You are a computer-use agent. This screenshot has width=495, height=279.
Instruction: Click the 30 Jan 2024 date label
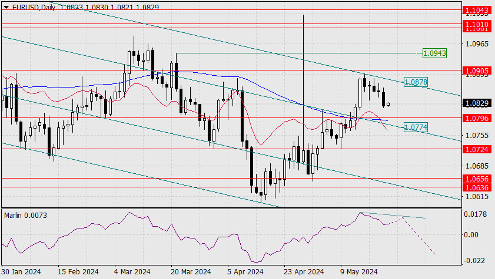coord(21,271)
